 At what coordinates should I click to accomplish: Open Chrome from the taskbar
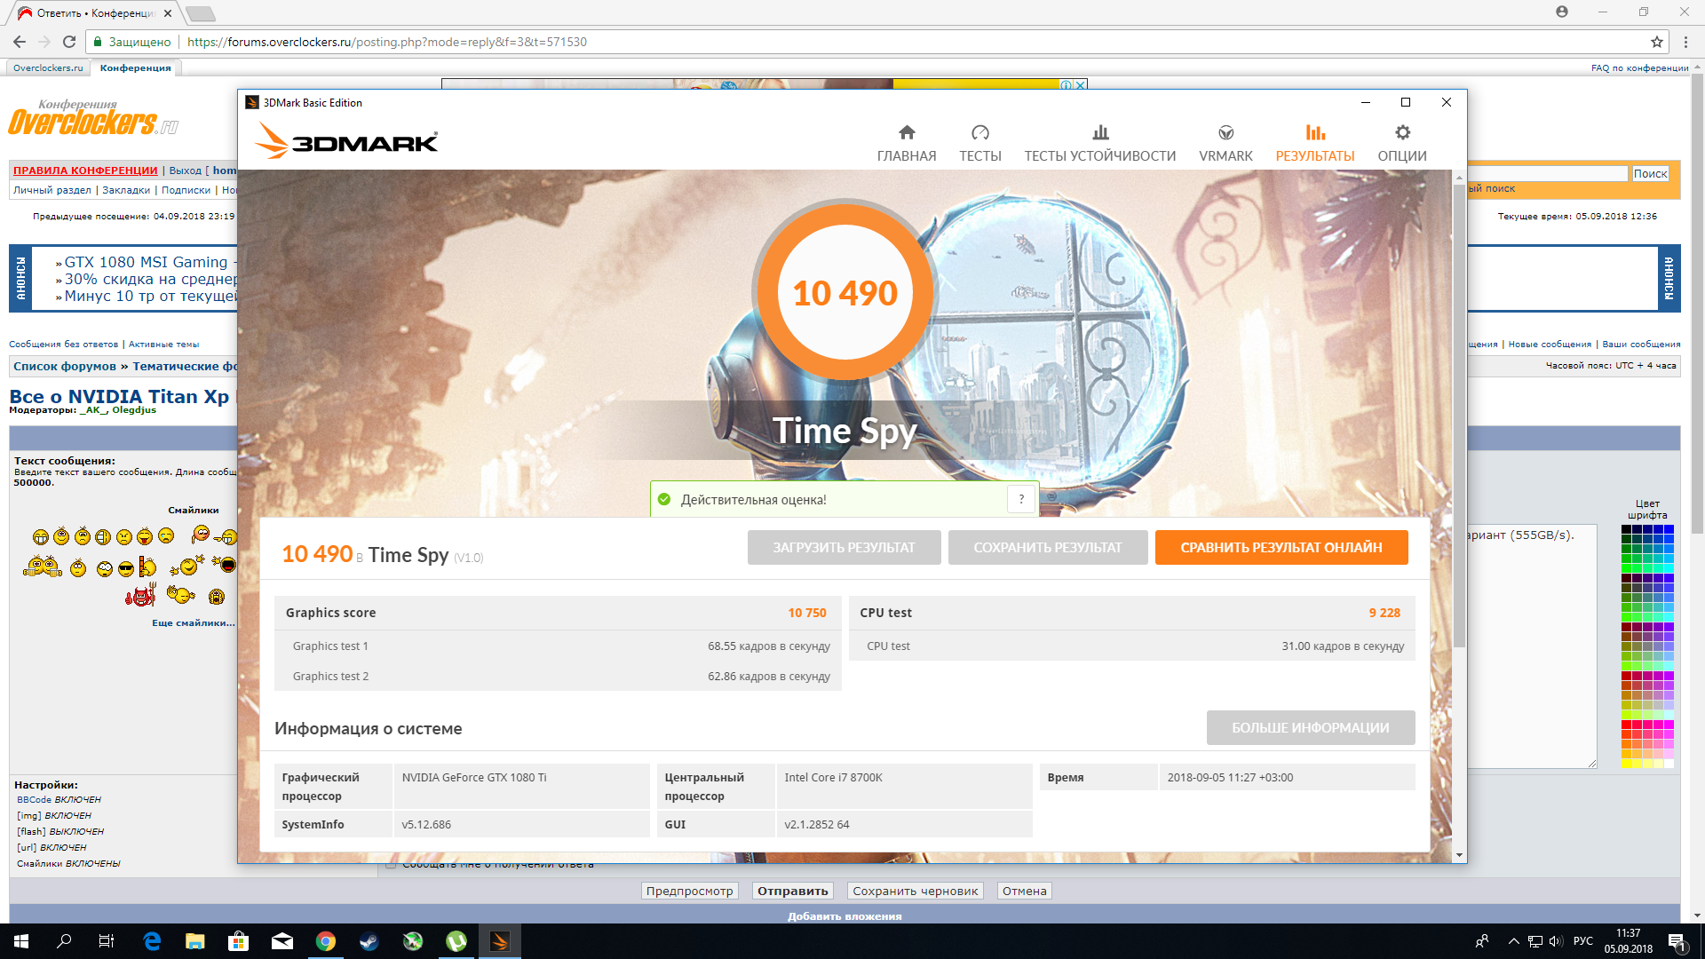(x=326, y=941)
